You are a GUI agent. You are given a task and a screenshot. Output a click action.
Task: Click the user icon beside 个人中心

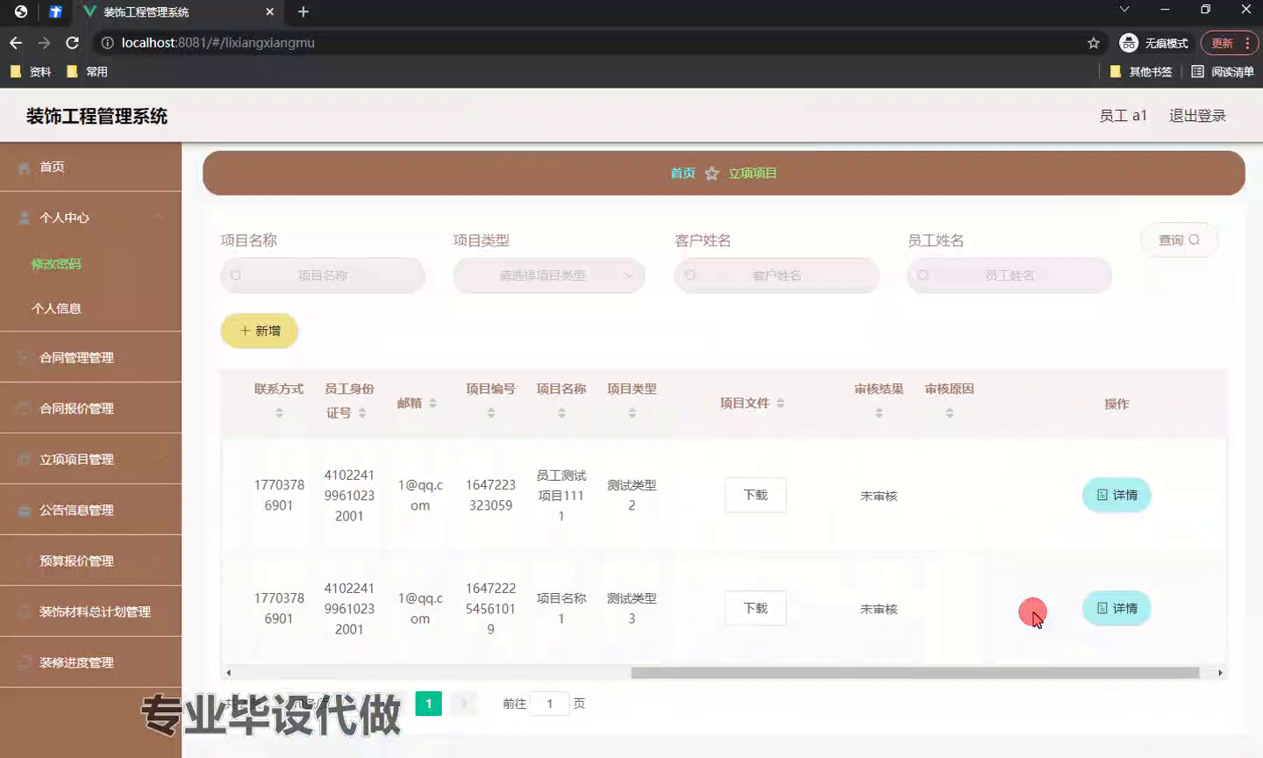click(x=24, y=218)
